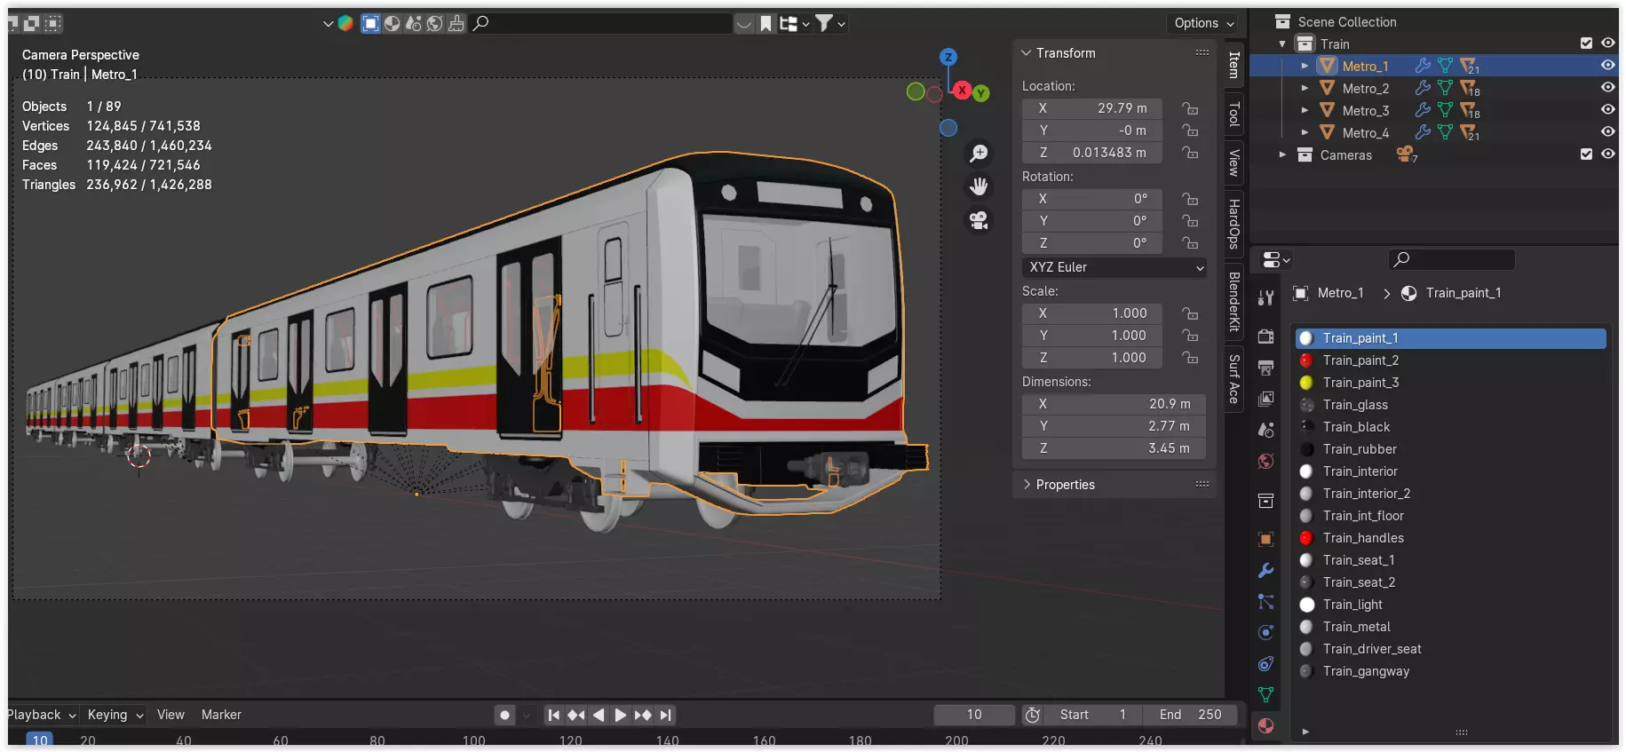Play the animation forward
This screenshot has width=1626, height=752.
coord(621,715)
